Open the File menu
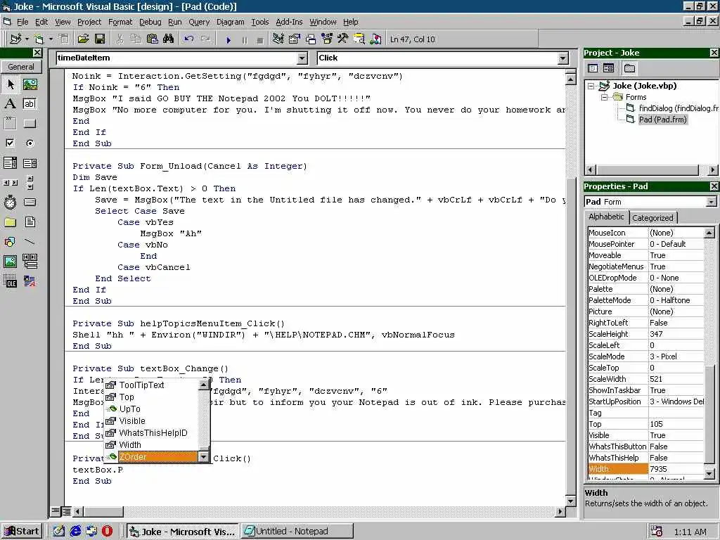The height and width of the screenshot is (540, 720). pyautogui.click(x=22, y=22)
